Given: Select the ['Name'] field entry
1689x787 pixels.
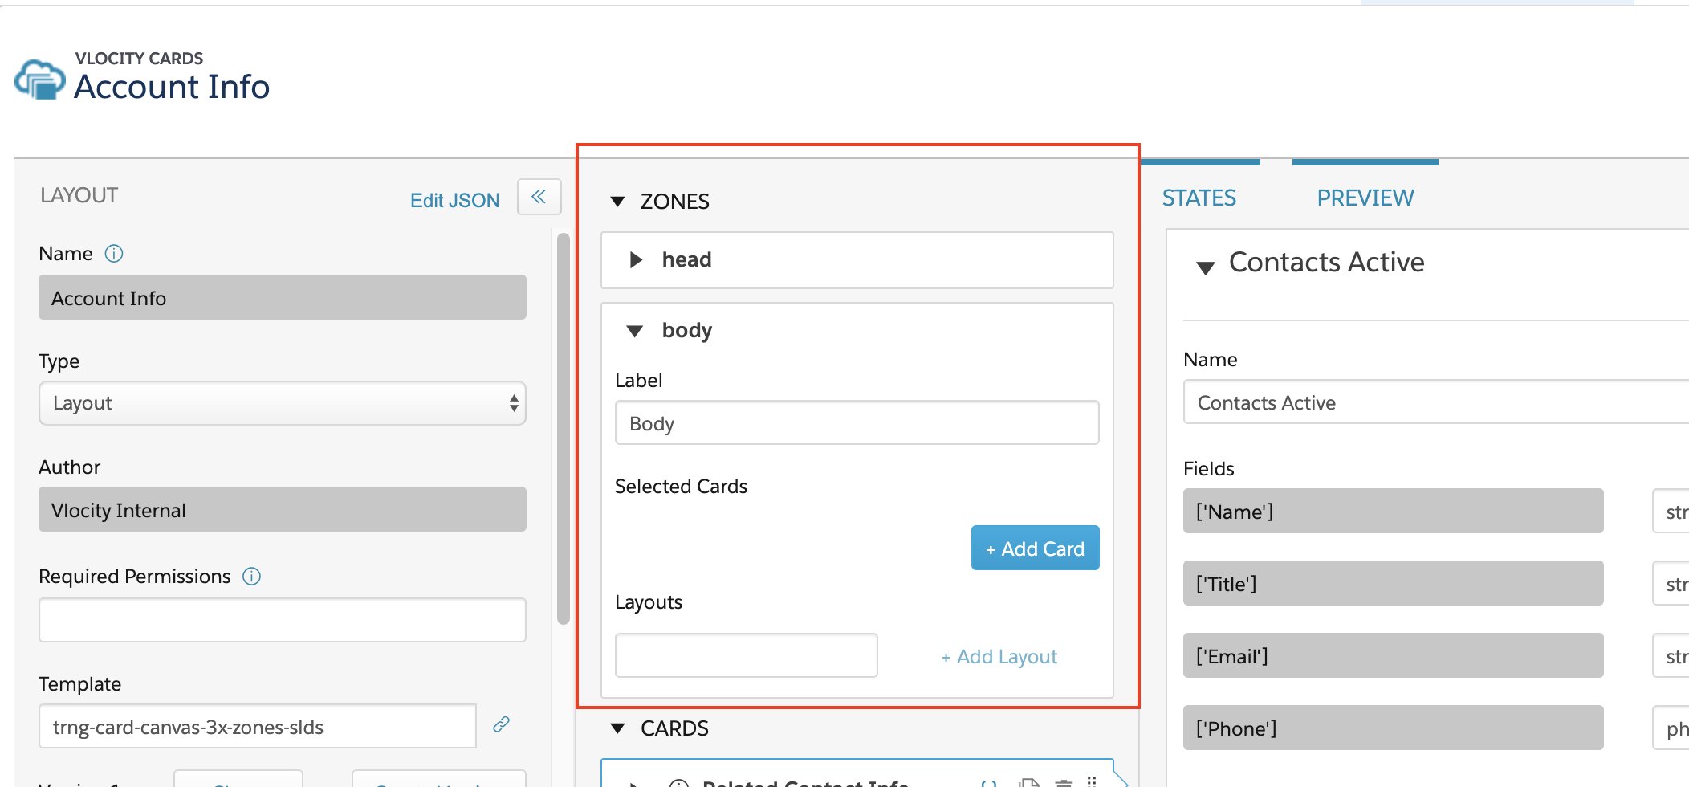Looking at the screenshot, I should pos(1394,511).
